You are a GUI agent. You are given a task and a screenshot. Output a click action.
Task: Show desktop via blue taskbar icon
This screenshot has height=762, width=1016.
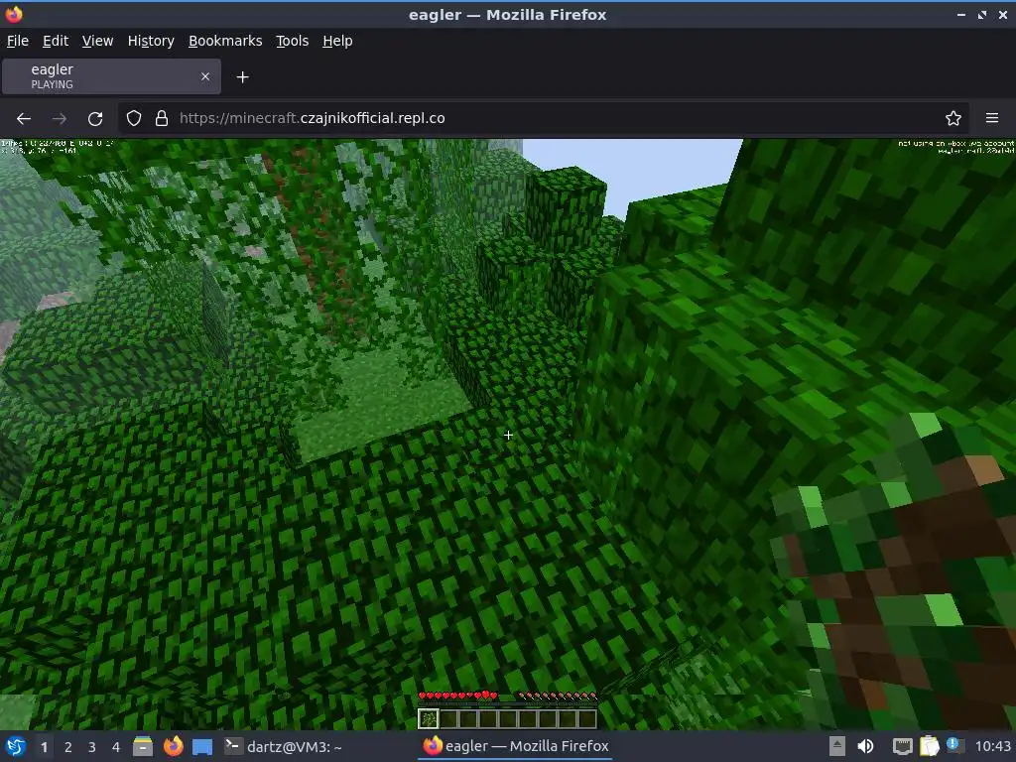202,747
